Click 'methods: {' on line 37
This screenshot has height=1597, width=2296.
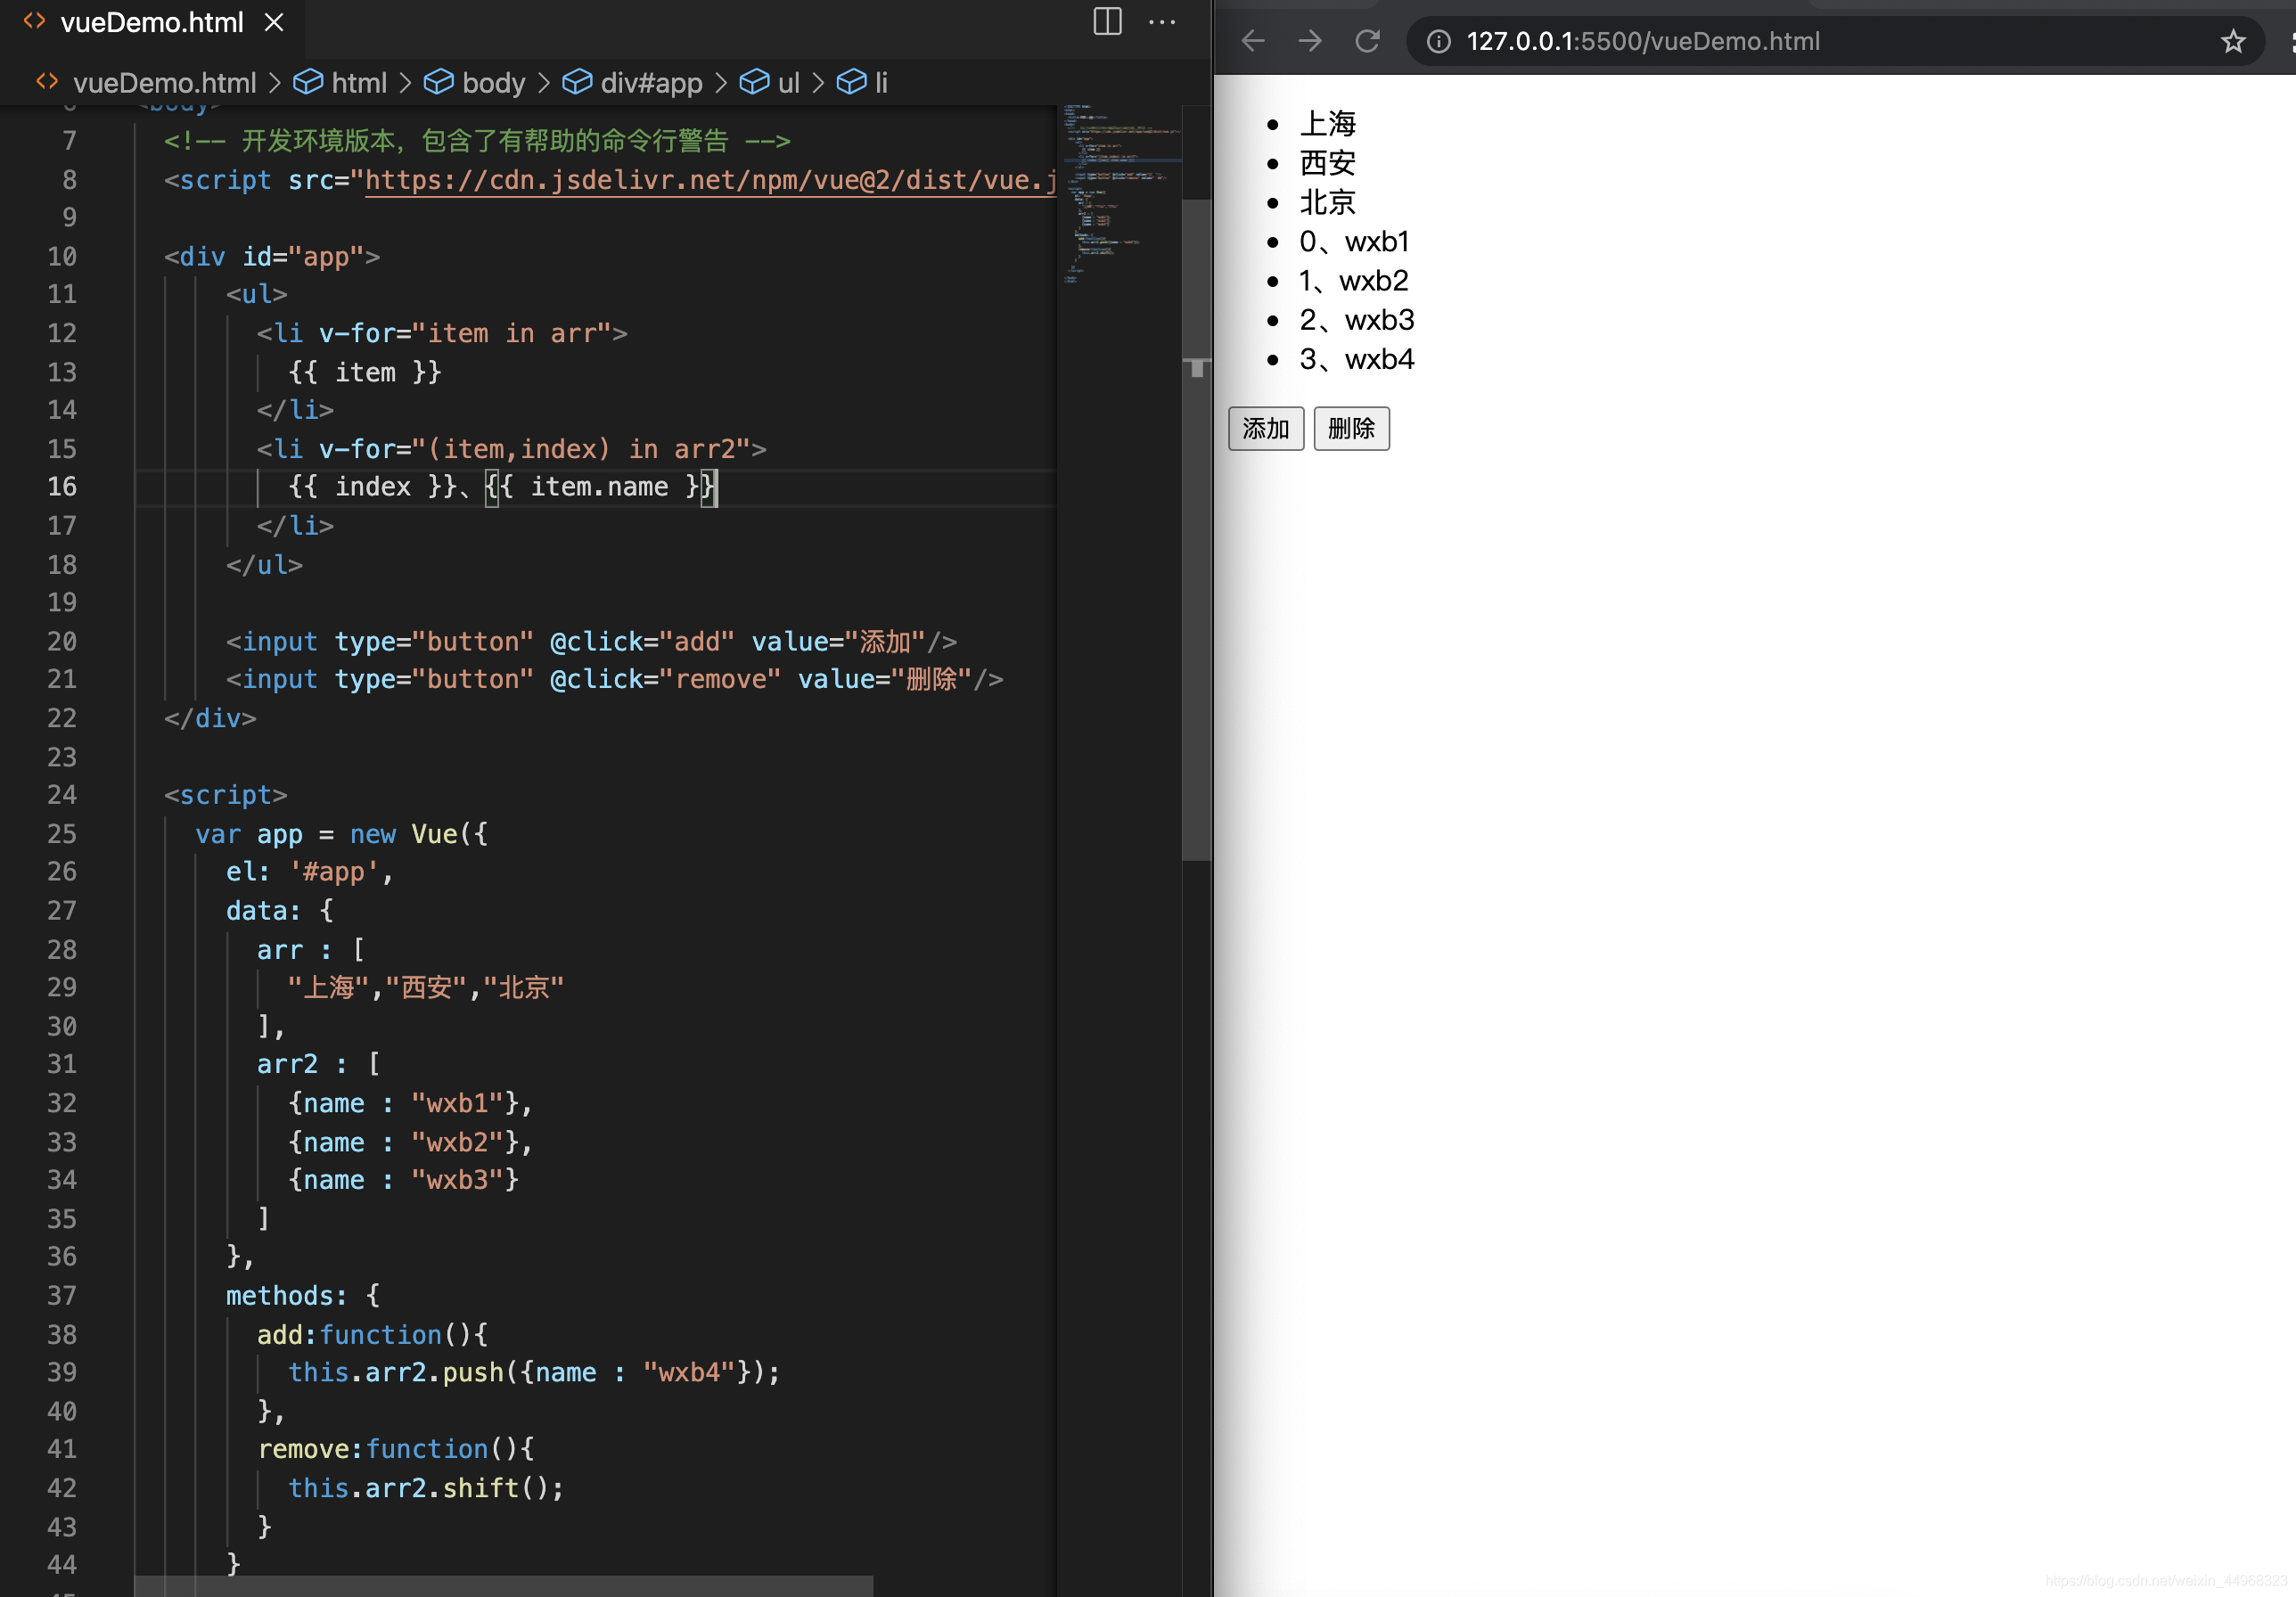303,1296
